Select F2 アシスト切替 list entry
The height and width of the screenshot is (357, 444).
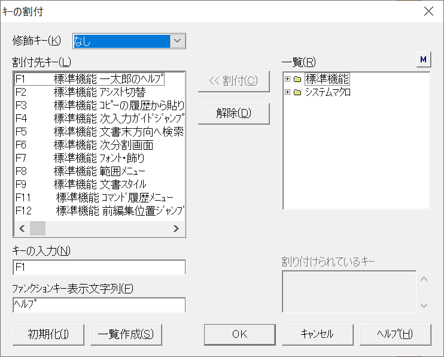coord(90,92)
